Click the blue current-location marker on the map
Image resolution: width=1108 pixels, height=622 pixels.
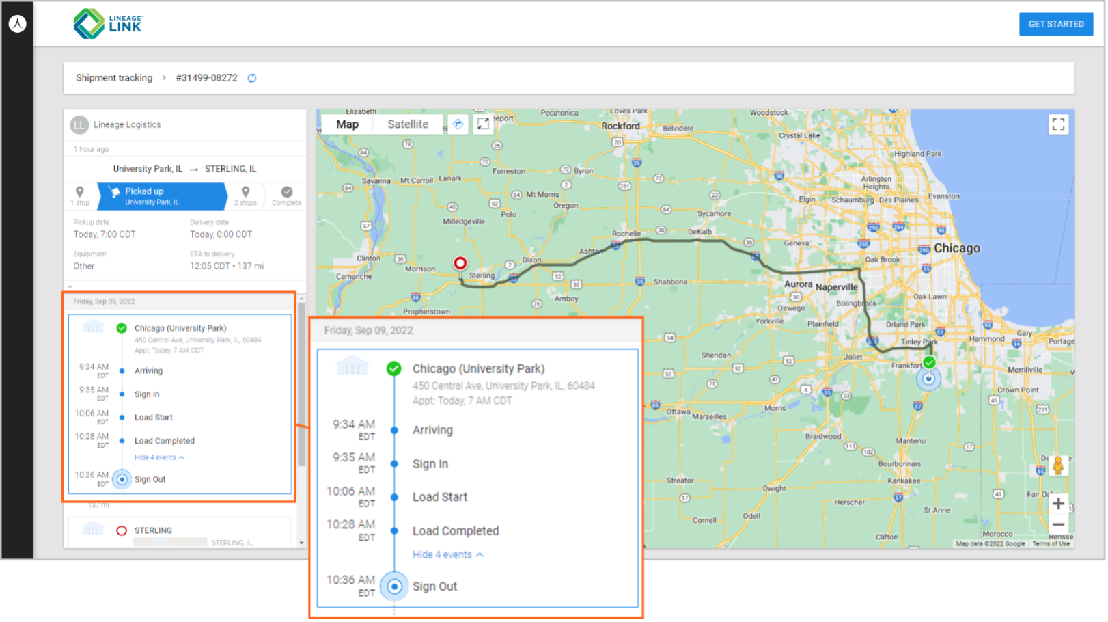click(928, 378)
